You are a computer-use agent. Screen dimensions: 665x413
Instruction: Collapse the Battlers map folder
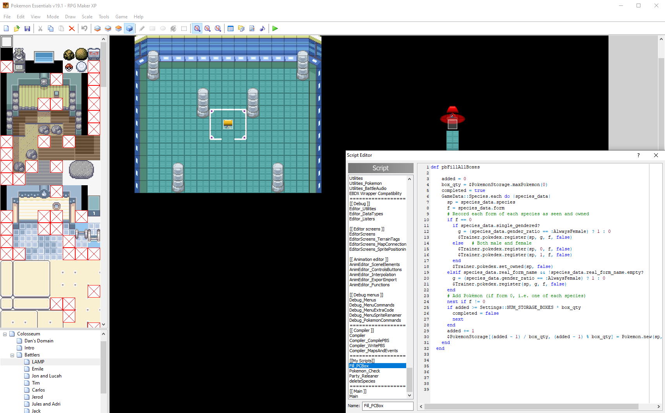tap(12, 355)
